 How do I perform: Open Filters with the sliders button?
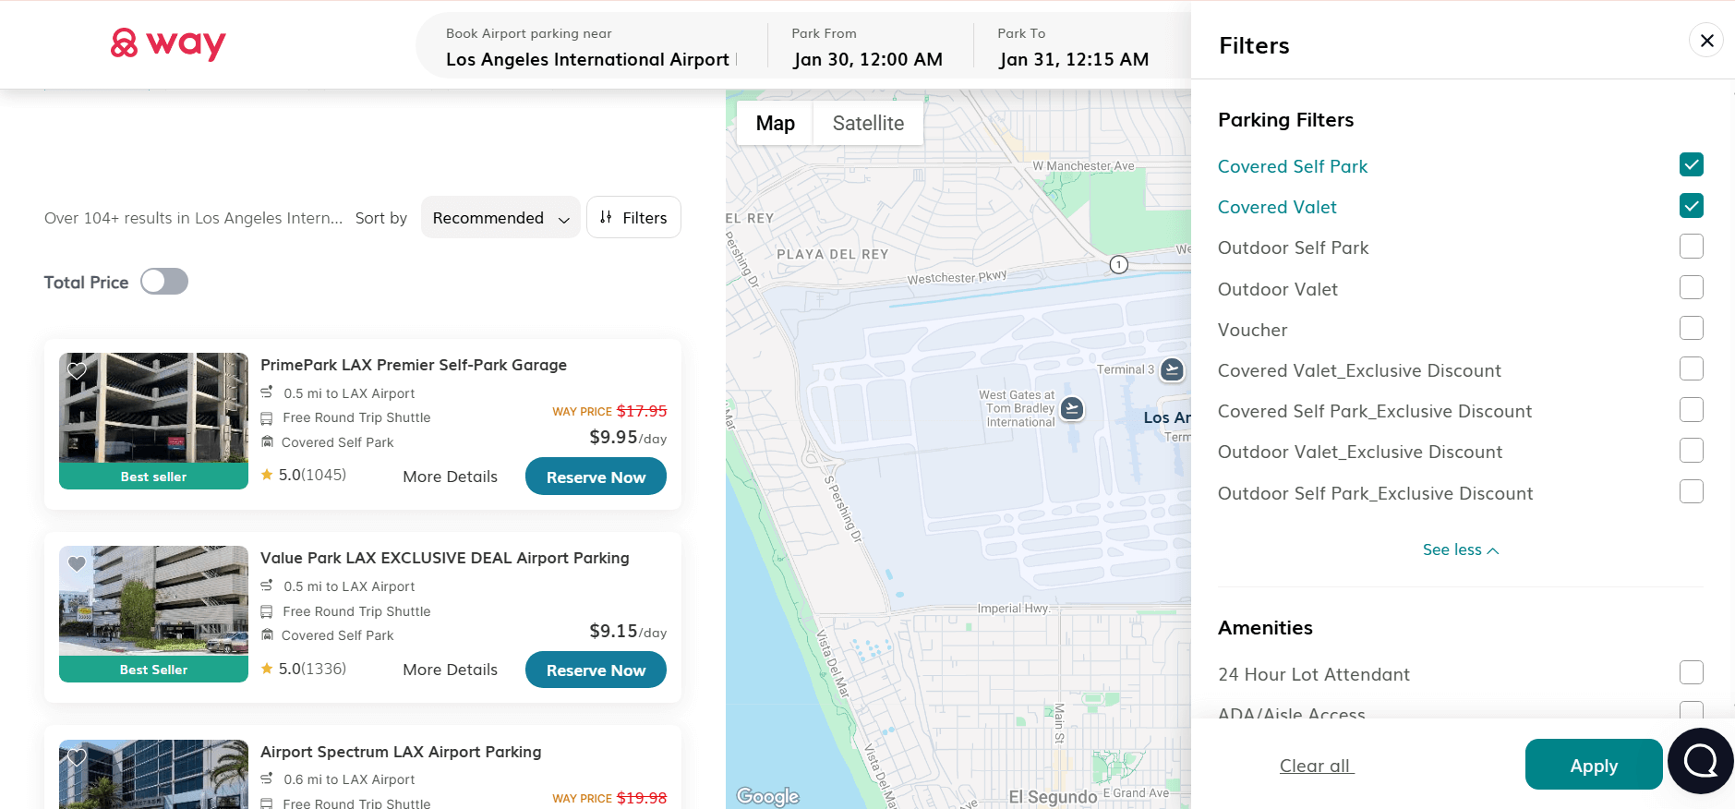633,218
